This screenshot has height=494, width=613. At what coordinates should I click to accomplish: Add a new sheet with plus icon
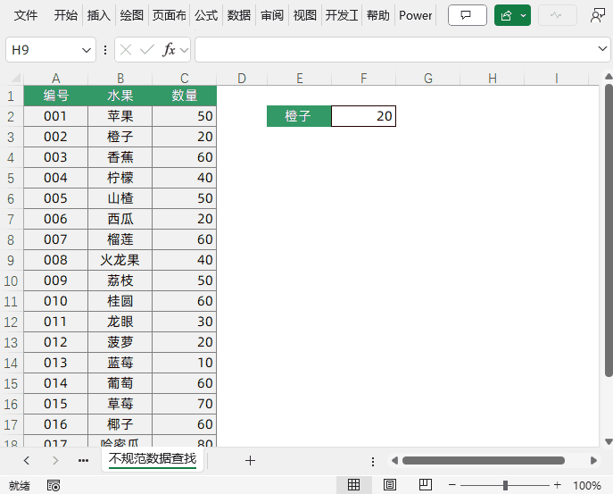[250, 460]
